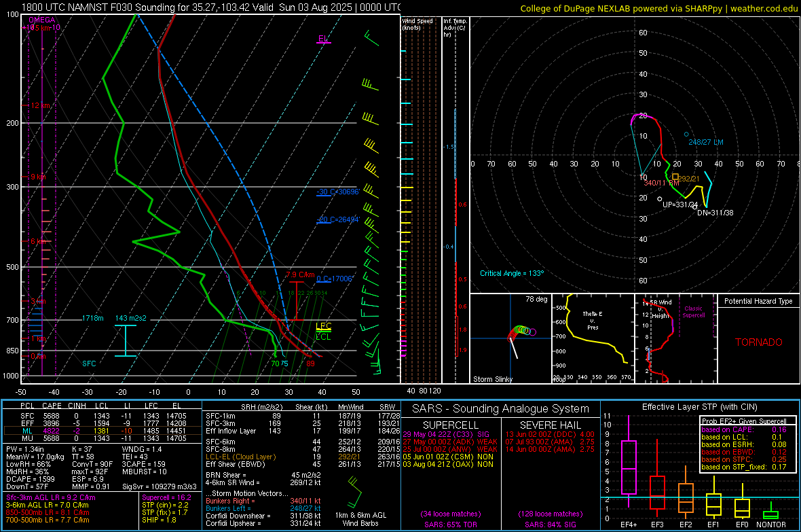The image size is (801, 532).
Task: Click the '-30 C=30696' height label
Action: pos(337,192)
